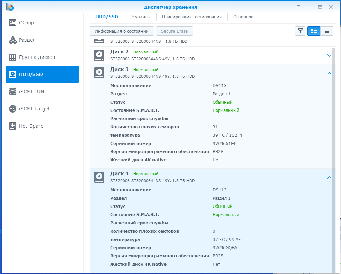Select HDD/SSD in the sidebar
341x274 pixels.
42,74
